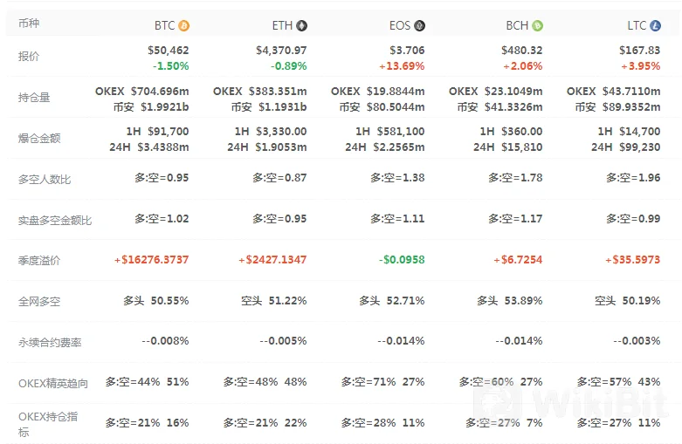Open the BCH column header label
The width and height of the screenshot is (682, 444).
point(517,26)
